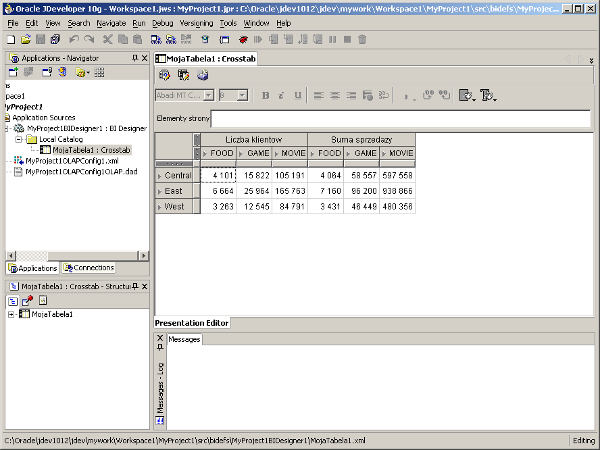Click the Increase decimal places icon
The height and width of the screenshot is (450, 600).
point(428,95)
